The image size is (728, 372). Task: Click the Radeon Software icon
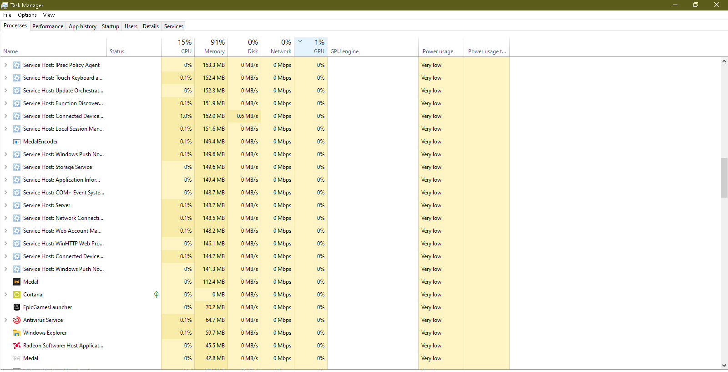pyautogui.click(x=17, y=346)
